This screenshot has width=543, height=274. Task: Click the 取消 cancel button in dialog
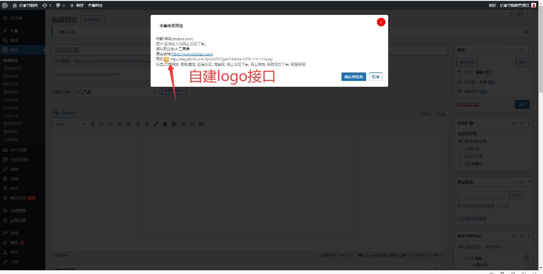(x=375, y=77)
